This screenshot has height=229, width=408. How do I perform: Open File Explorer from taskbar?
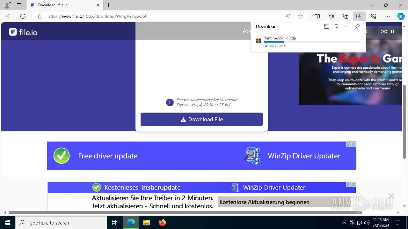pos(146,223)
